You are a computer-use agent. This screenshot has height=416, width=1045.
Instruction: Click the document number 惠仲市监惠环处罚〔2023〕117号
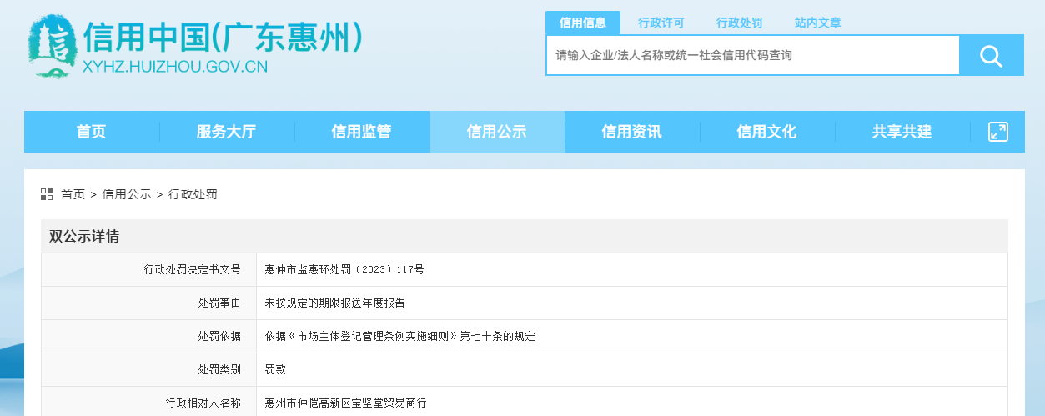344,269
